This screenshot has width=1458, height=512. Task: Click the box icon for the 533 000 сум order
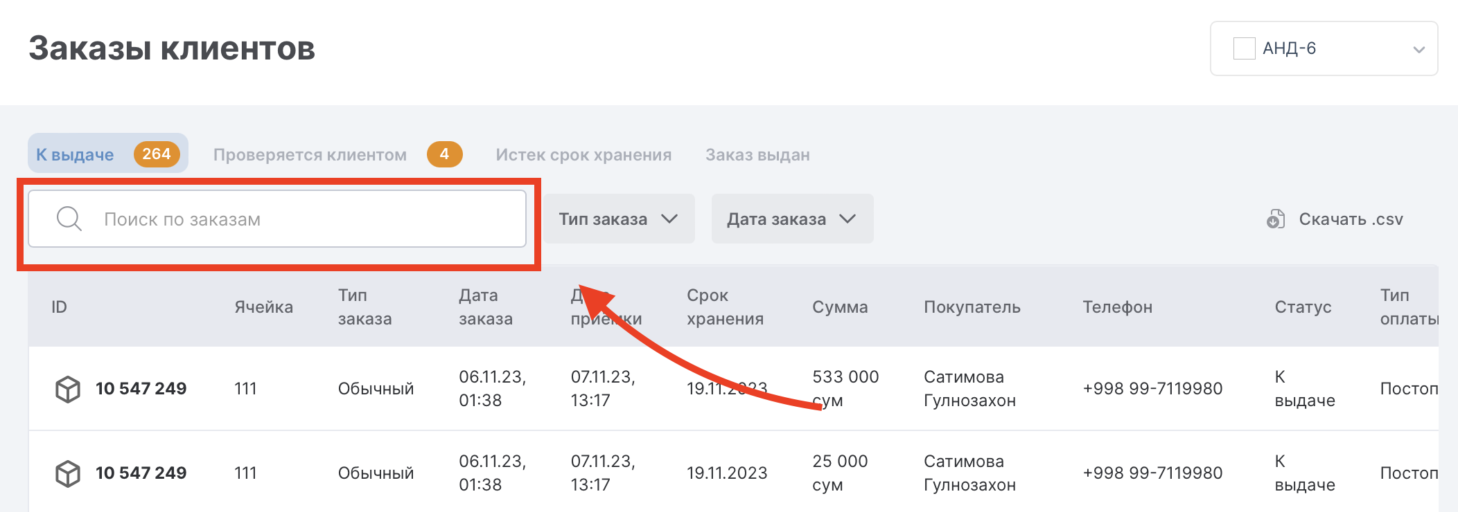pos(68,389)
